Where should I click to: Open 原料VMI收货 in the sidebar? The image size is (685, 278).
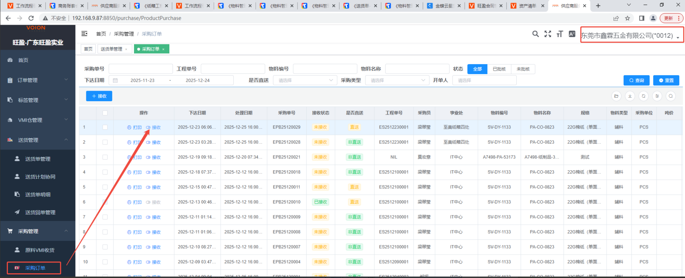click(38, 250)
